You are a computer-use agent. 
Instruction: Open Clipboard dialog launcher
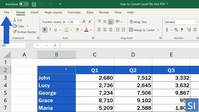click(x=38, y=38)
